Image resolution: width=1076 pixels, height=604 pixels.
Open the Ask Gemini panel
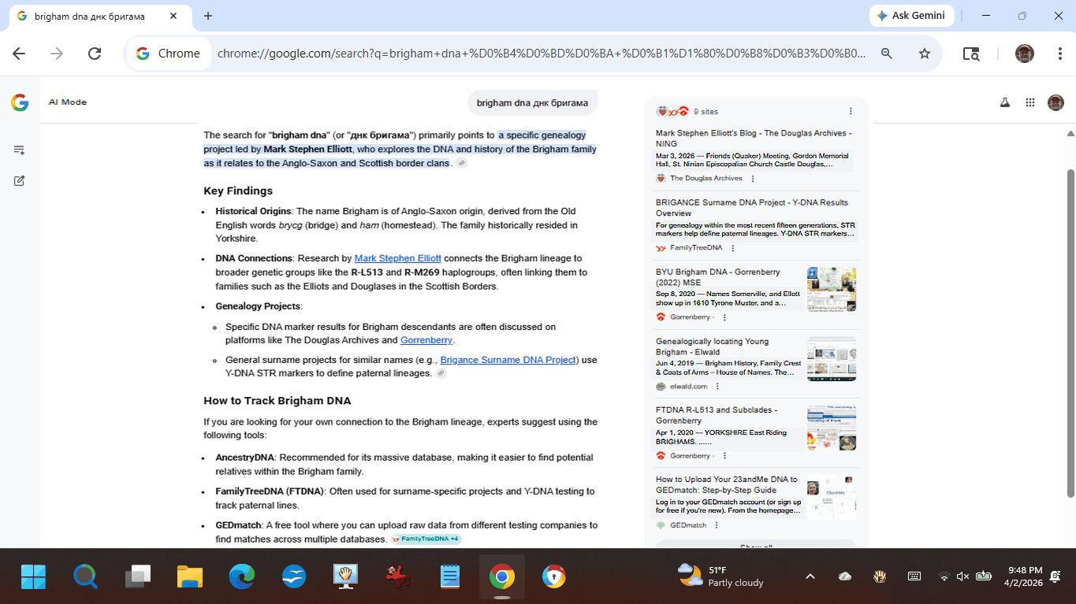[912, 16]
